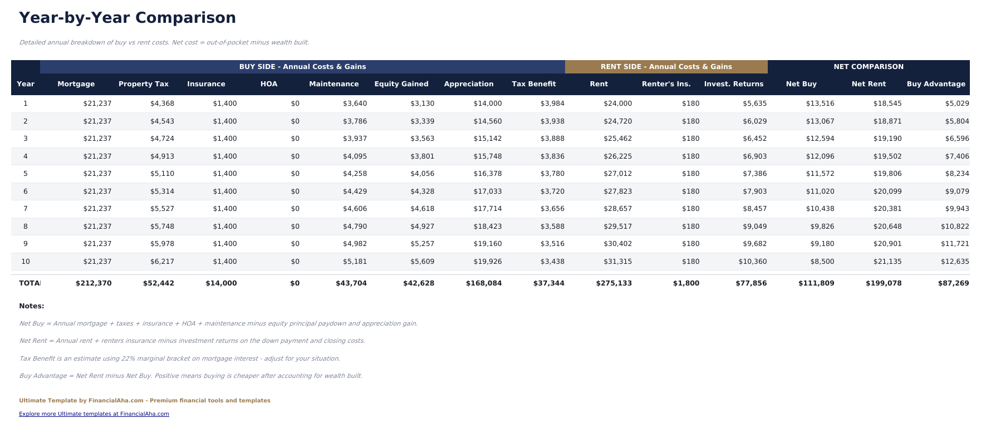Select the Equity Gained column header

pos(401,84)
